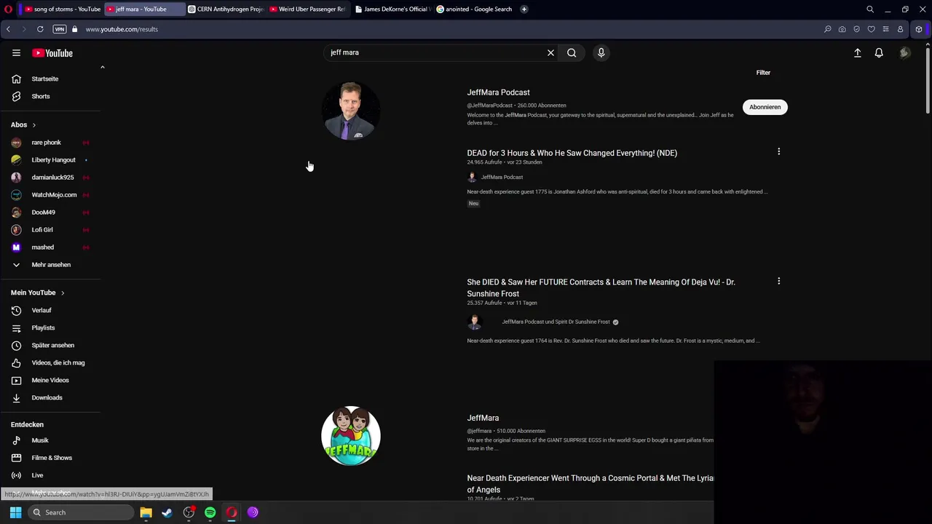The height and width of the screenshot is (524, 932).
Task: Open the notifications bell
Action: [879, 52]
